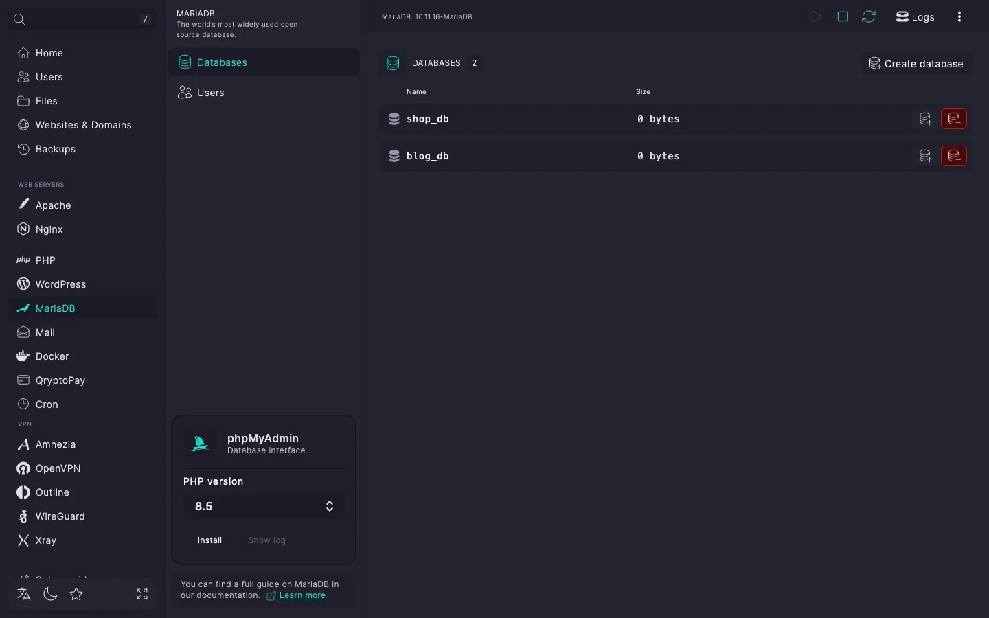Click Show log for phpMyAdmin
The width and height of the screenshot is (989, 618).
click(266, 540)
